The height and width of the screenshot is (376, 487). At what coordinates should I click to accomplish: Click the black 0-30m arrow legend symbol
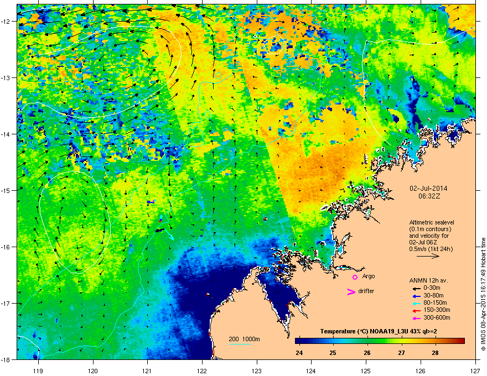click(x=417, y=289)
